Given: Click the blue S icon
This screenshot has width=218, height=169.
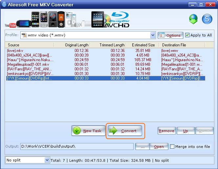Looking at the screenshot, I should 207,19.
